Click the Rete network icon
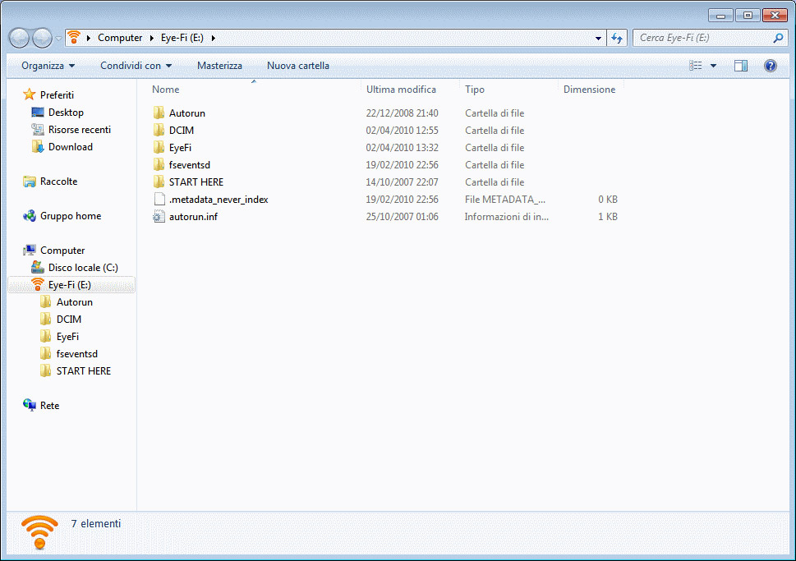Screen dimensions: 796x561 click(30, 405)
